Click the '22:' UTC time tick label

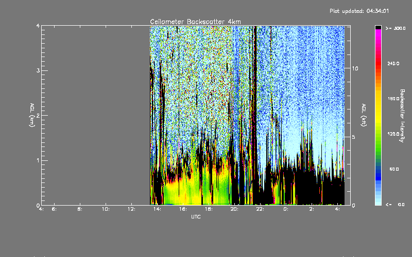(260, 209)
